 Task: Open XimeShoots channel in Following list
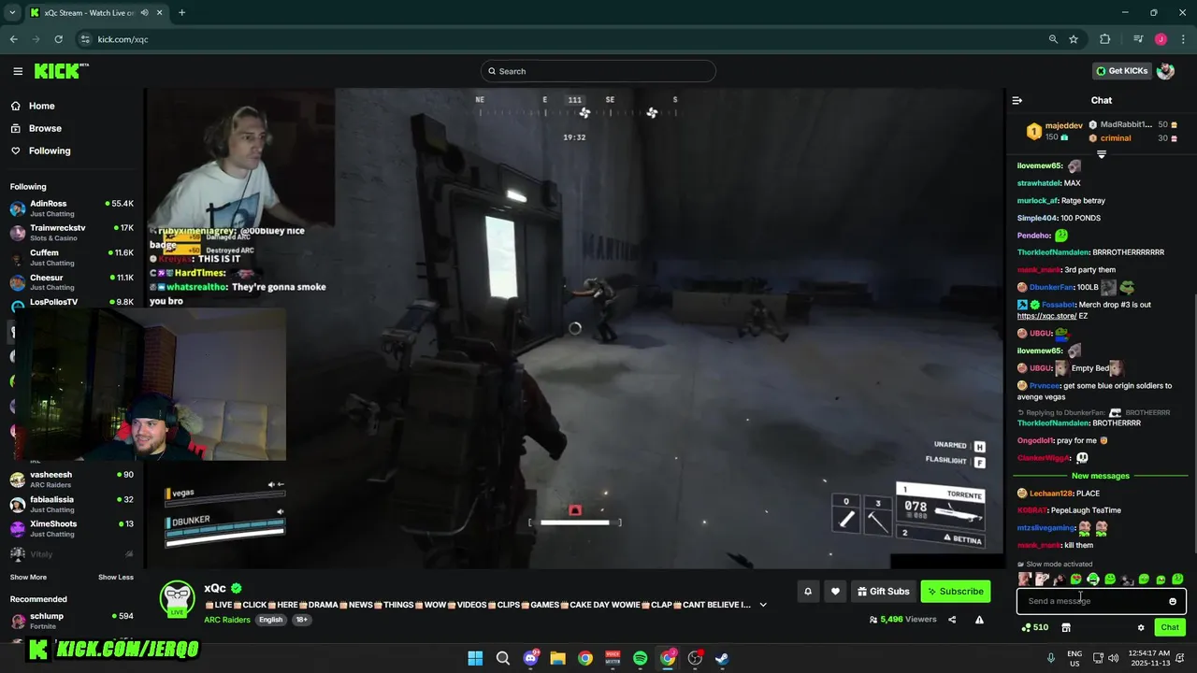click(x=72, y=528)
